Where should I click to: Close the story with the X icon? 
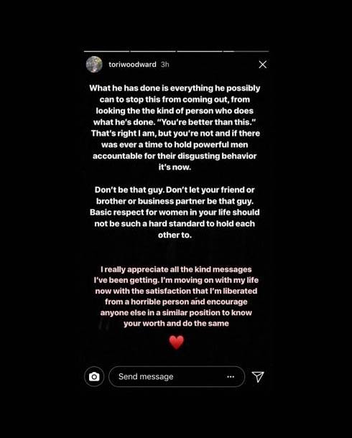[263, 65]
